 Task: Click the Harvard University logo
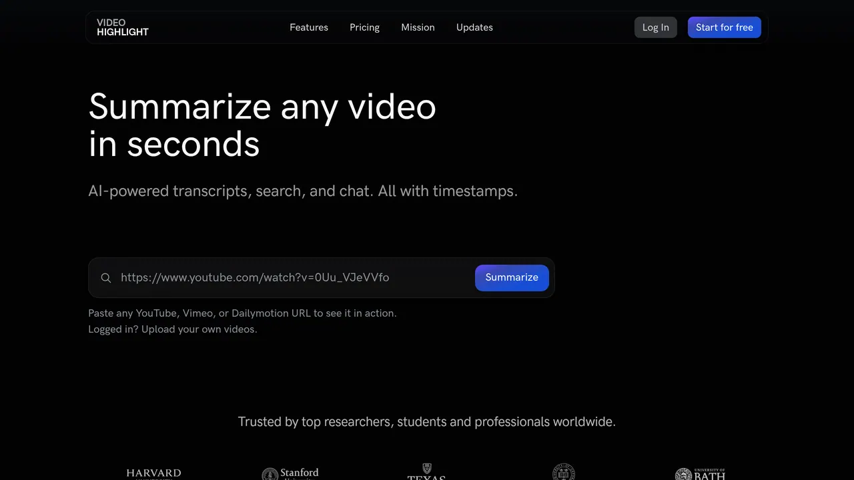pos(153,474)
